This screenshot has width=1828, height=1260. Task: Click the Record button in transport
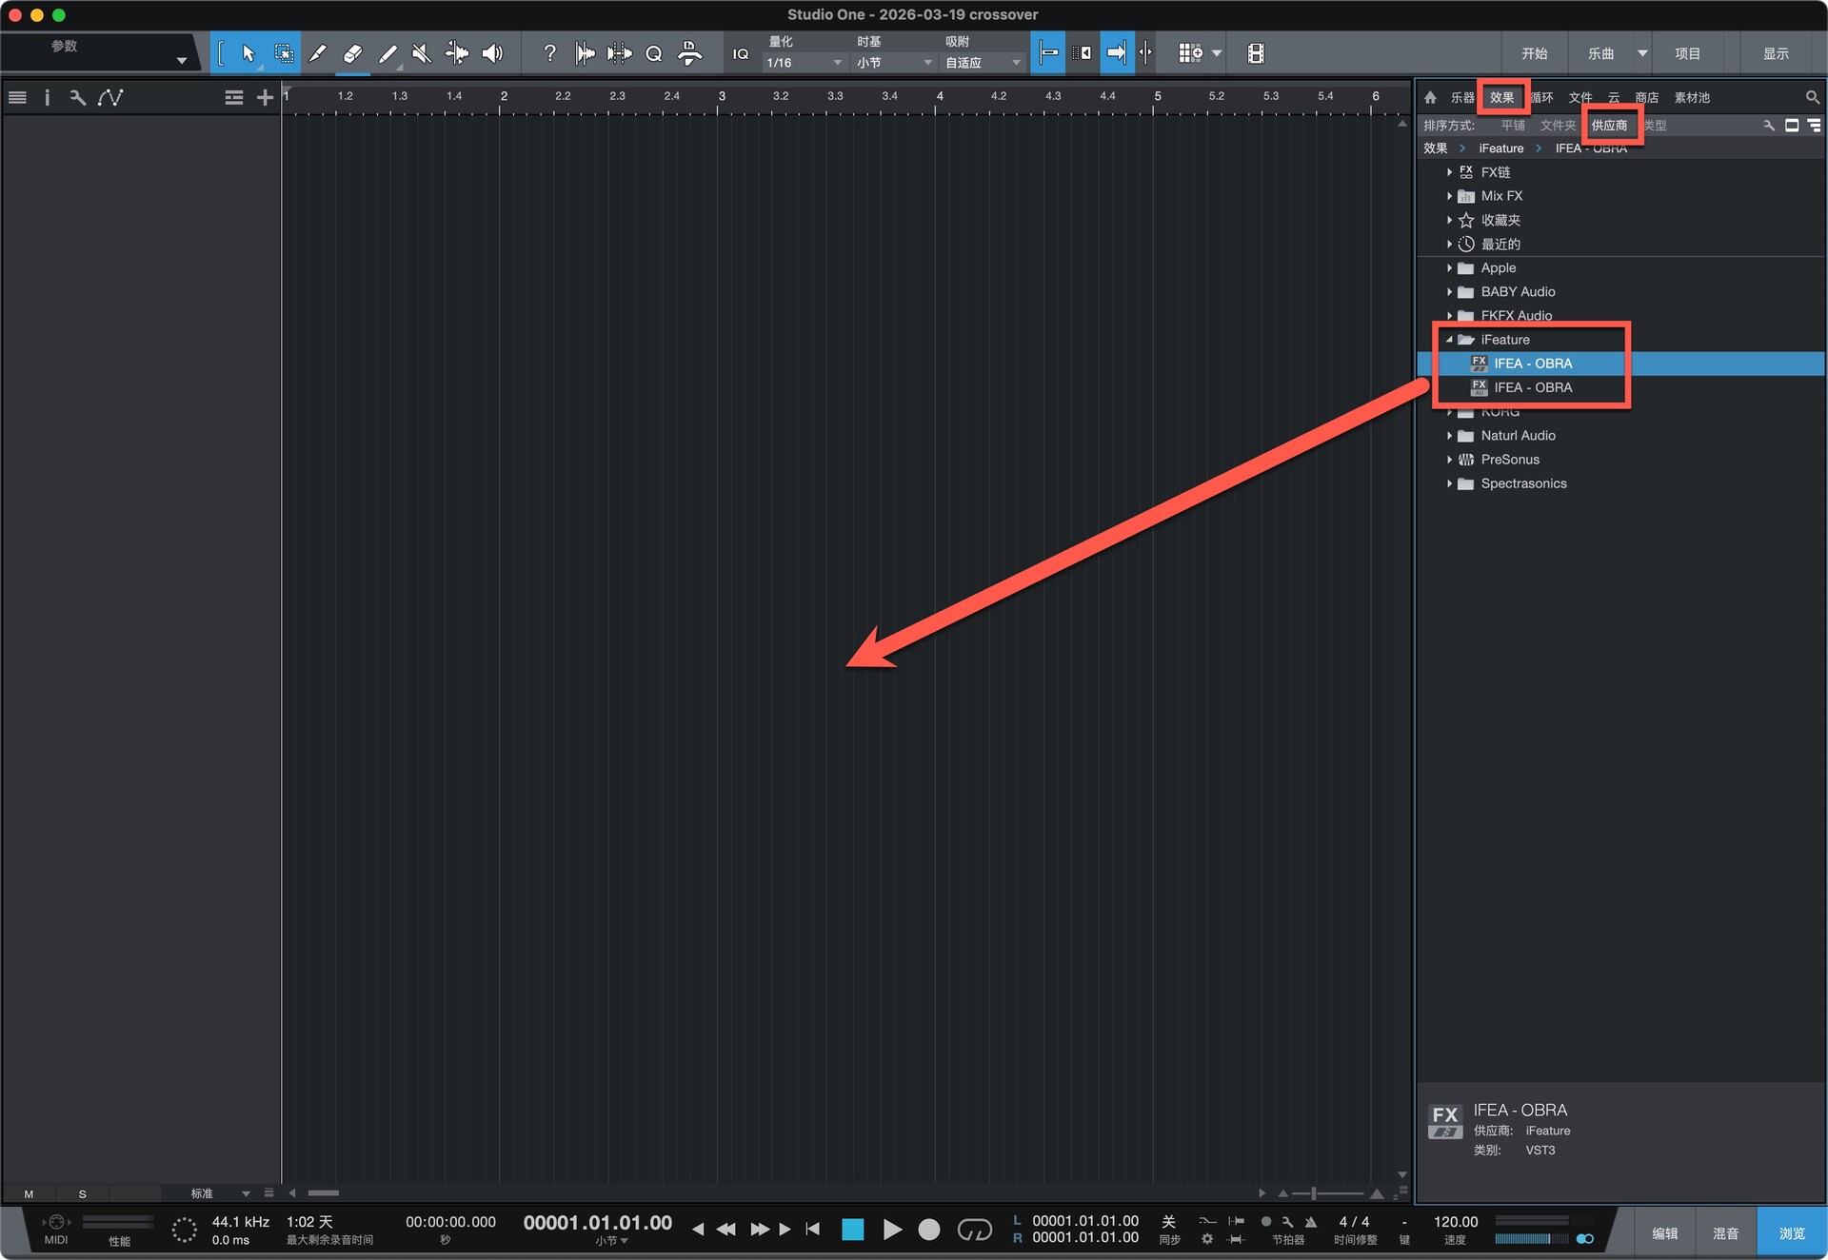[928, 1230]
